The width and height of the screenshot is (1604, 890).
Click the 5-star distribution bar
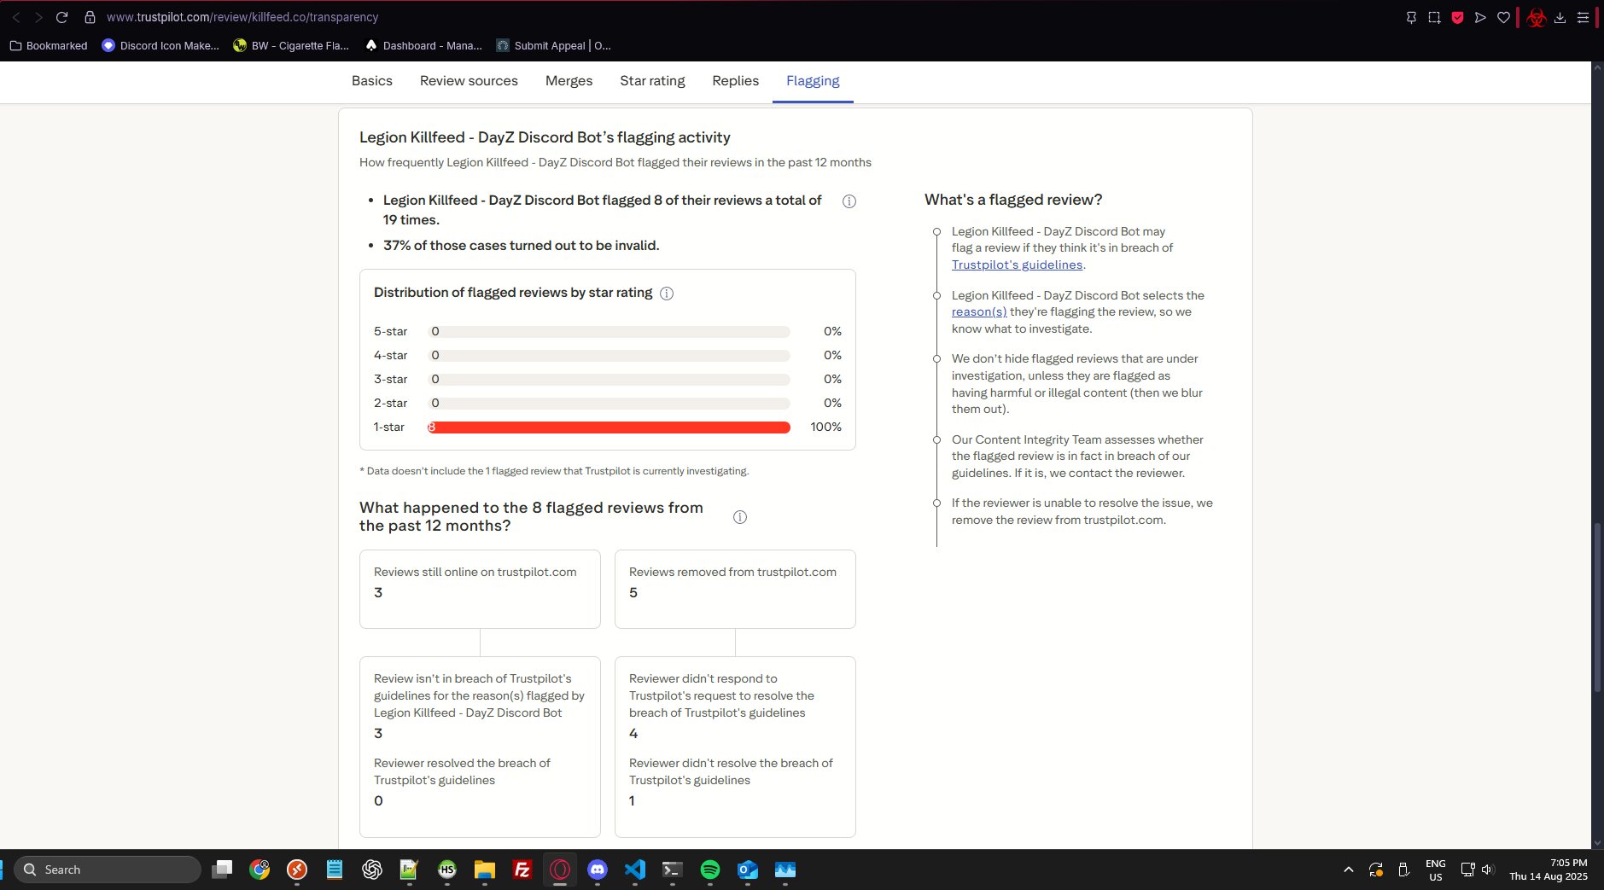pyautogui.click(x=609, y=331)
